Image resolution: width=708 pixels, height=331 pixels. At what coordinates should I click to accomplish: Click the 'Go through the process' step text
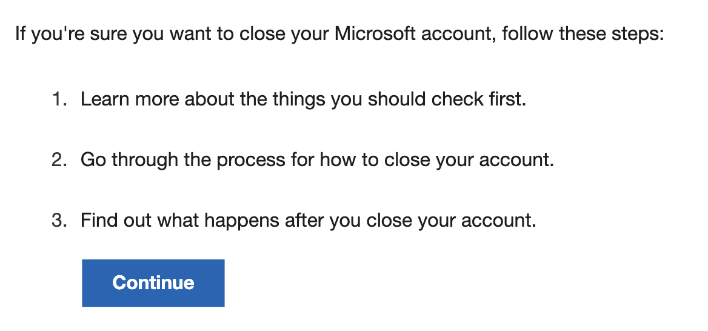pyautogui.click(x=317, y=160)
